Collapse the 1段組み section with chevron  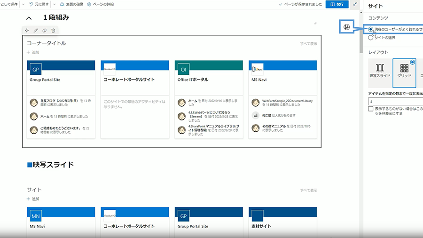(x=29, y=18)
